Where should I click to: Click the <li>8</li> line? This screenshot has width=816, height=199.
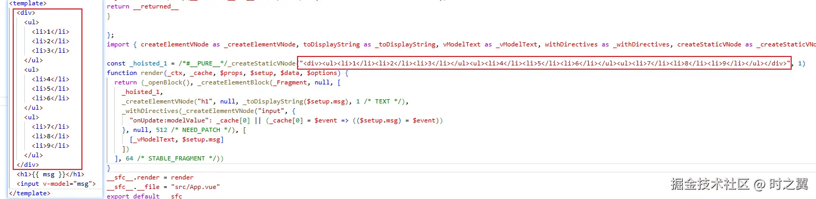point(50,136)
